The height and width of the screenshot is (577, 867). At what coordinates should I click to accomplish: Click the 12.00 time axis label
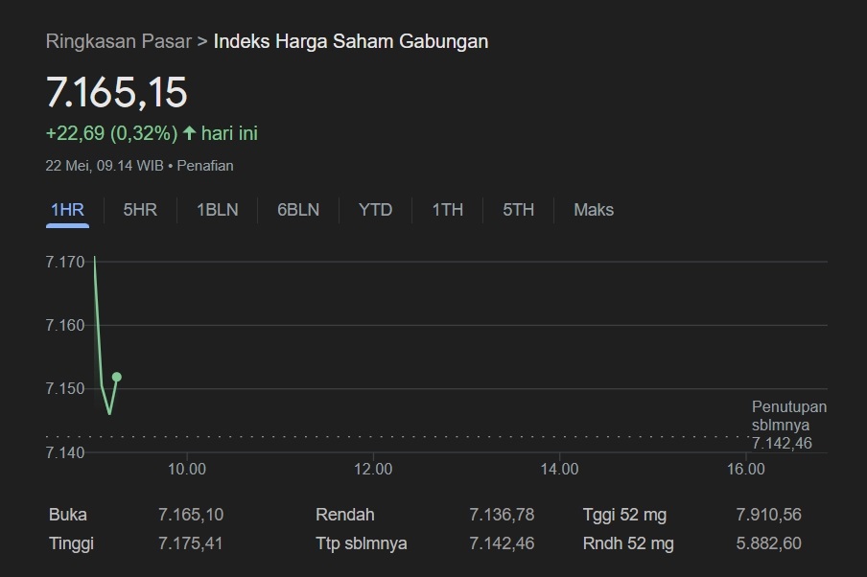373,470
